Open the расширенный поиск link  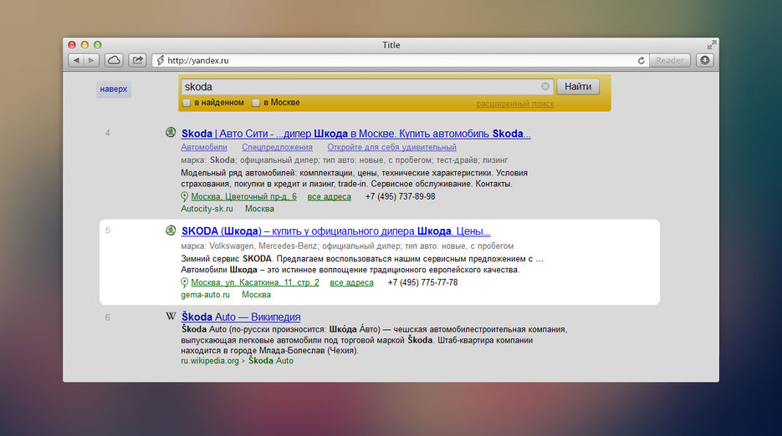(515, 104)
